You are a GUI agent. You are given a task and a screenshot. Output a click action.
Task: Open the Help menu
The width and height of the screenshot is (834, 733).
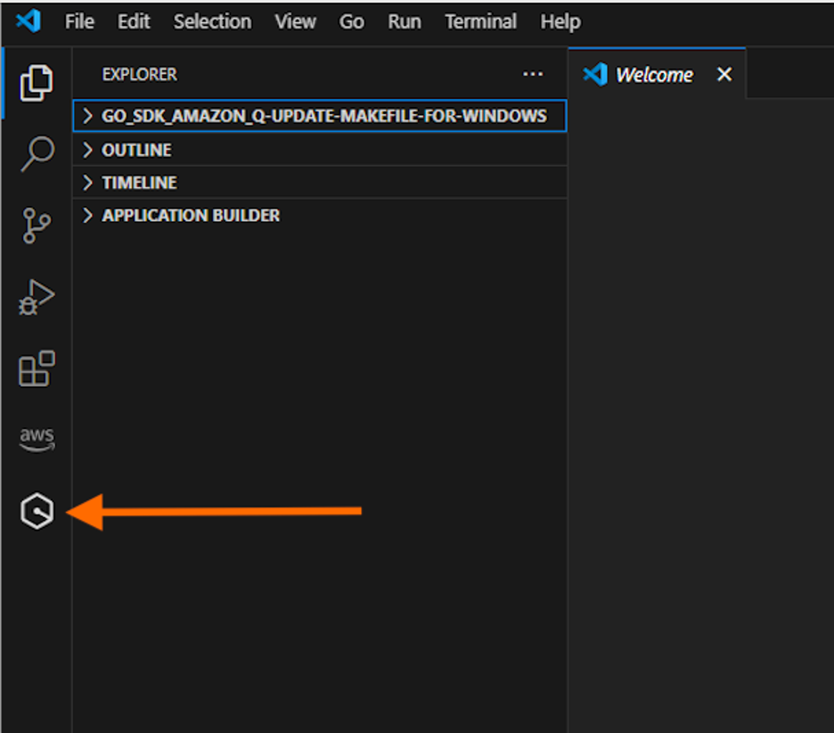[560, 21]
